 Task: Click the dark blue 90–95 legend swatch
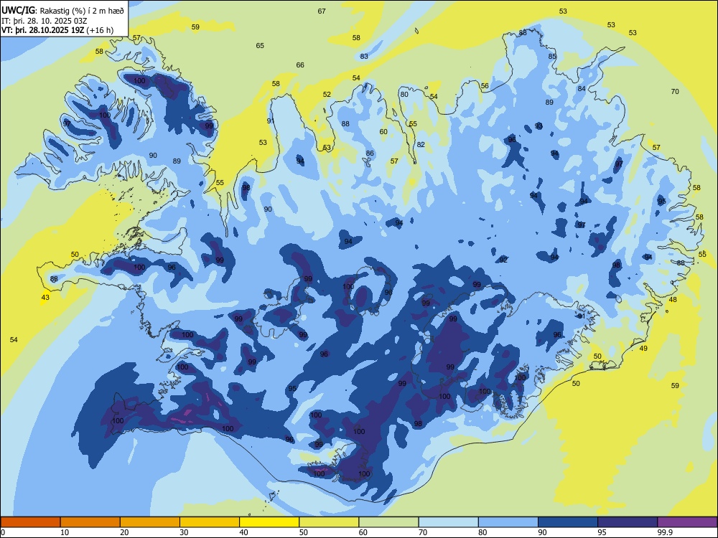click(x=568, y=522)
